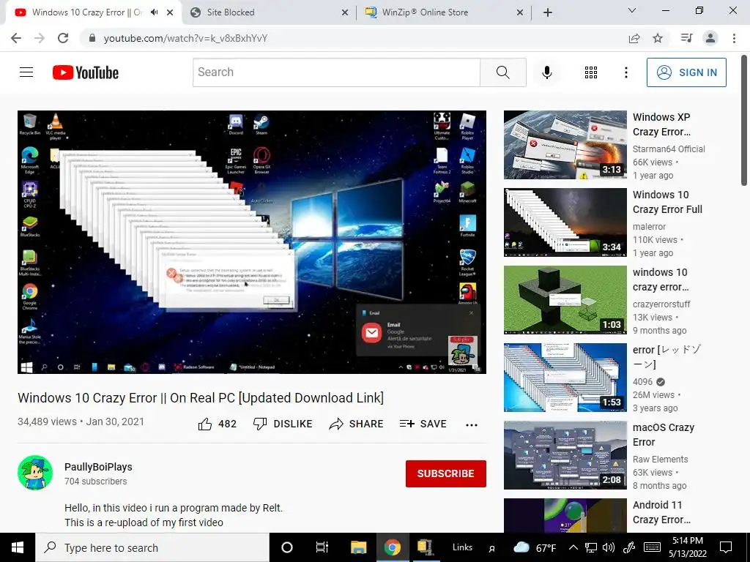Open touch keyboard tray icon
Viewport: 750px width, 562px height.
[652, 547]
